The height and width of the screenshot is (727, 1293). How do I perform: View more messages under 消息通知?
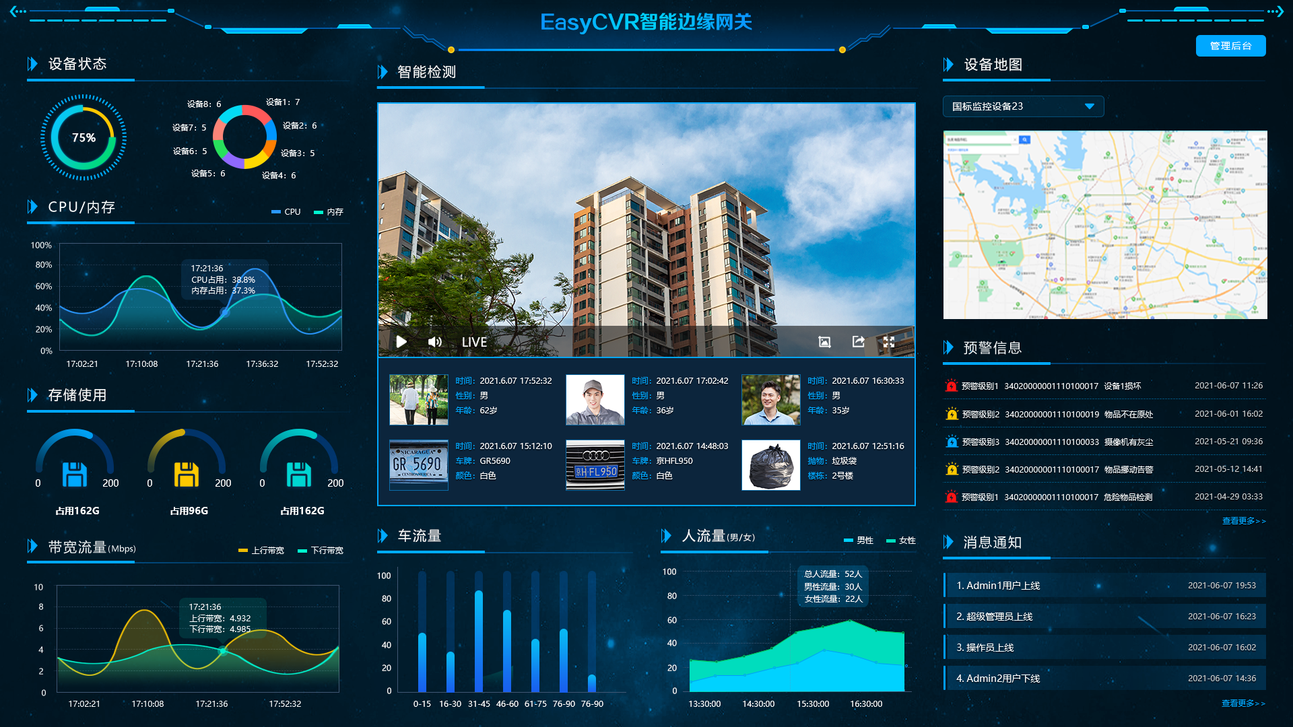coord(1243,703)
